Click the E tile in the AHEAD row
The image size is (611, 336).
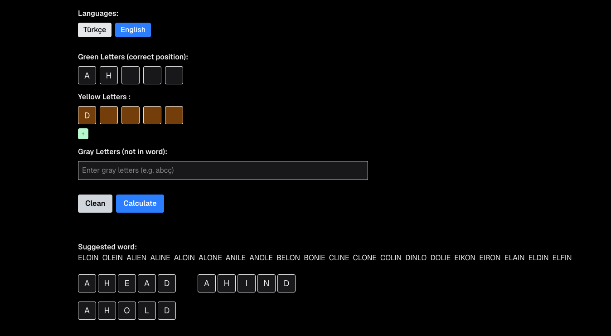pyautogui.click(x=126, y=283)
